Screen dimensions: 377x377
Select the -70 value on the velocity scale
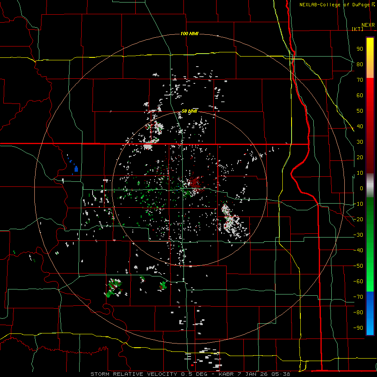click(358, 297)
